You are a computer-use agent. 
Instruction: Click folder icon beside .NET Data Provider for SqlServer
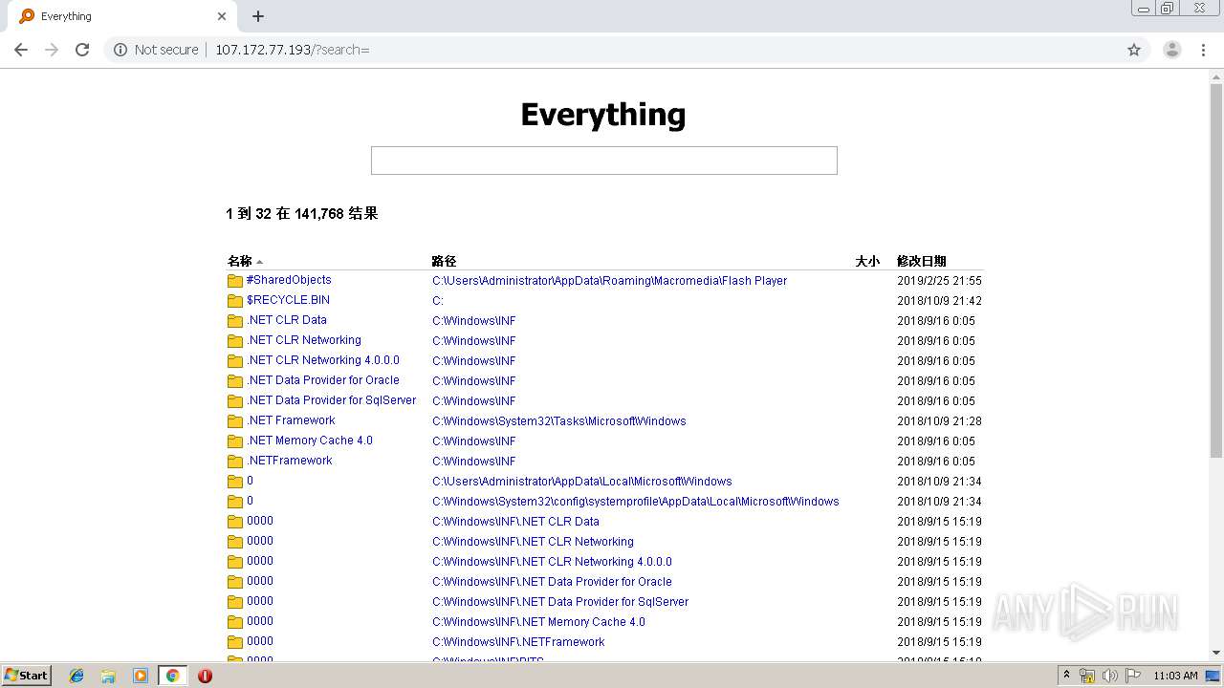pyautogui.click(x=235, y=401)
